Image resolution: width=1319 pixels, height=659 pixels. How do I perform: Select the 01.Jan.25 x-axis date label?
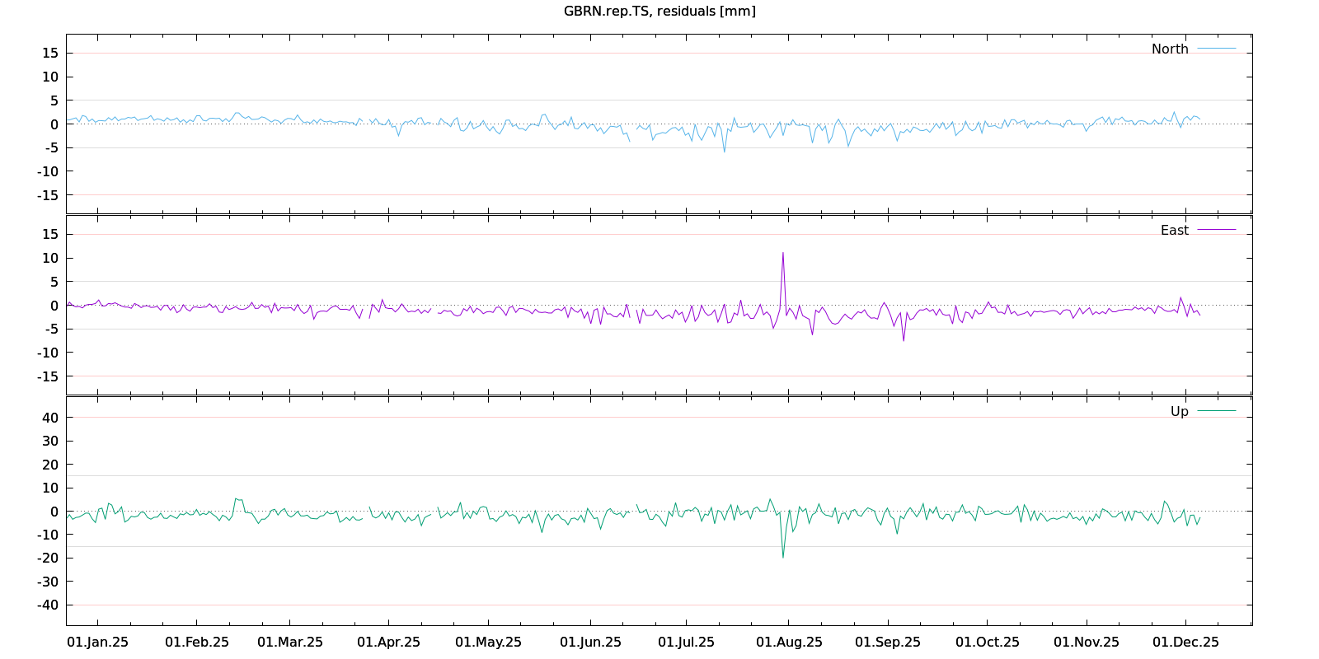point(97,642)
